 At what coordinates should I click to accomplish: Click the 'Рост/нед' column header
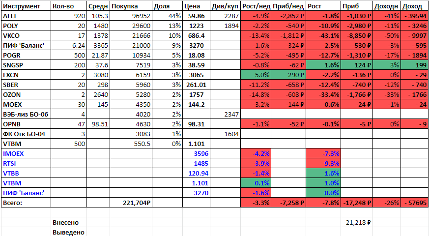click(256, 6)
